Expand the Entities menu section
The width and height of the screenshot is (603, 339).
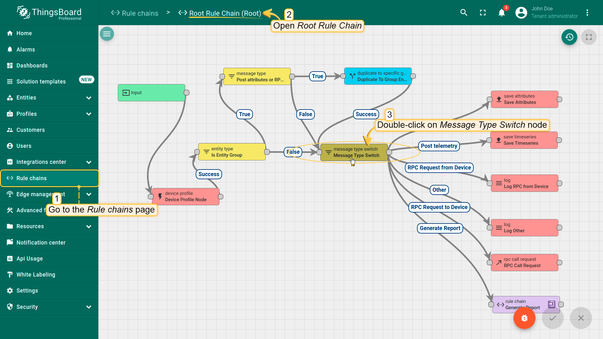click(89, 98)
